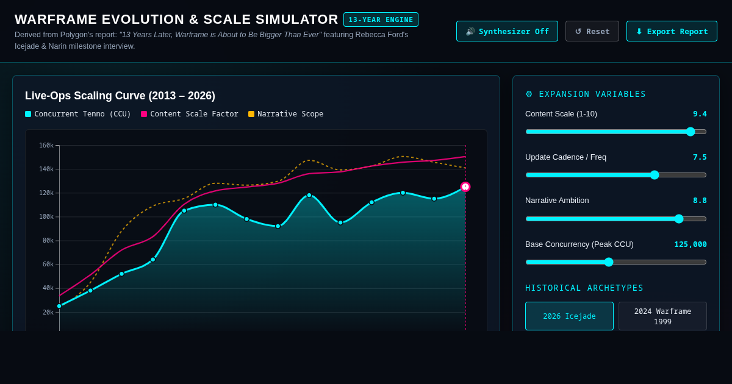Toggle Content Scale Factor legend item

[190, 114]
